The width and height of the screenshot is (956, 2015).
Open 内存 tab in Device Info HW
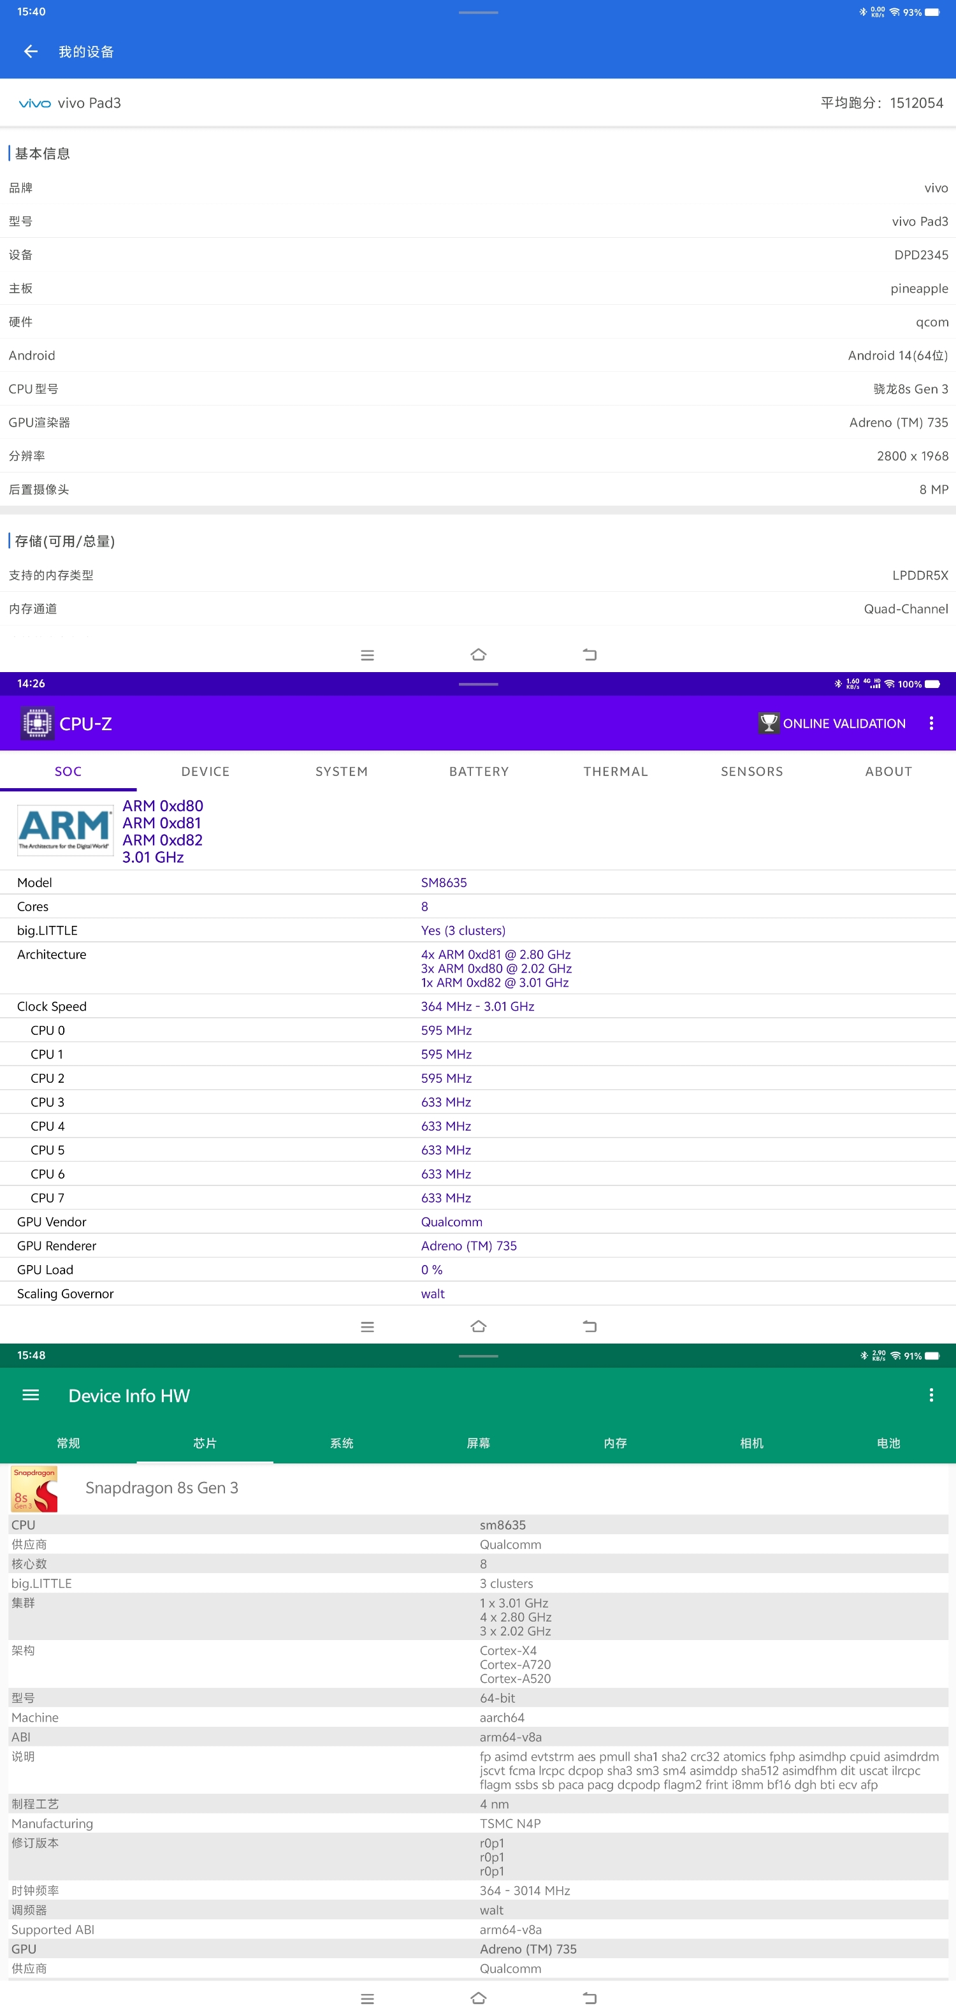pos(615,1443)
